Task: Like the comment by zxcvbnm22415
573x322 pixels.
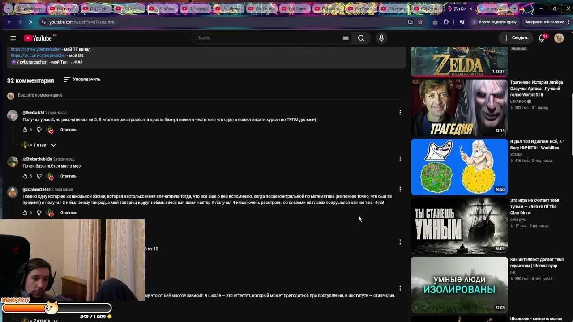Action: point(25,213)
